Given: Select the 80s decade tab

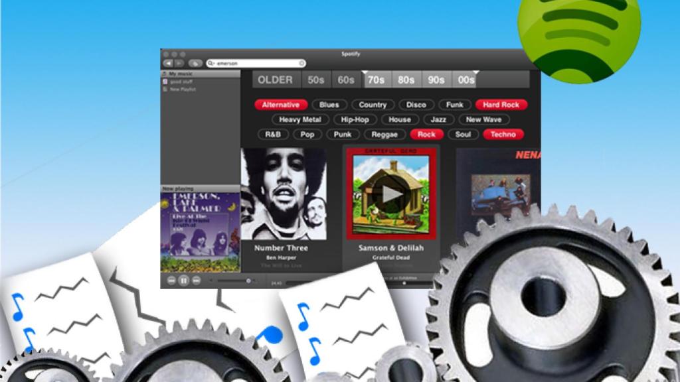Looking at the screenshot, I should (406, 80).
